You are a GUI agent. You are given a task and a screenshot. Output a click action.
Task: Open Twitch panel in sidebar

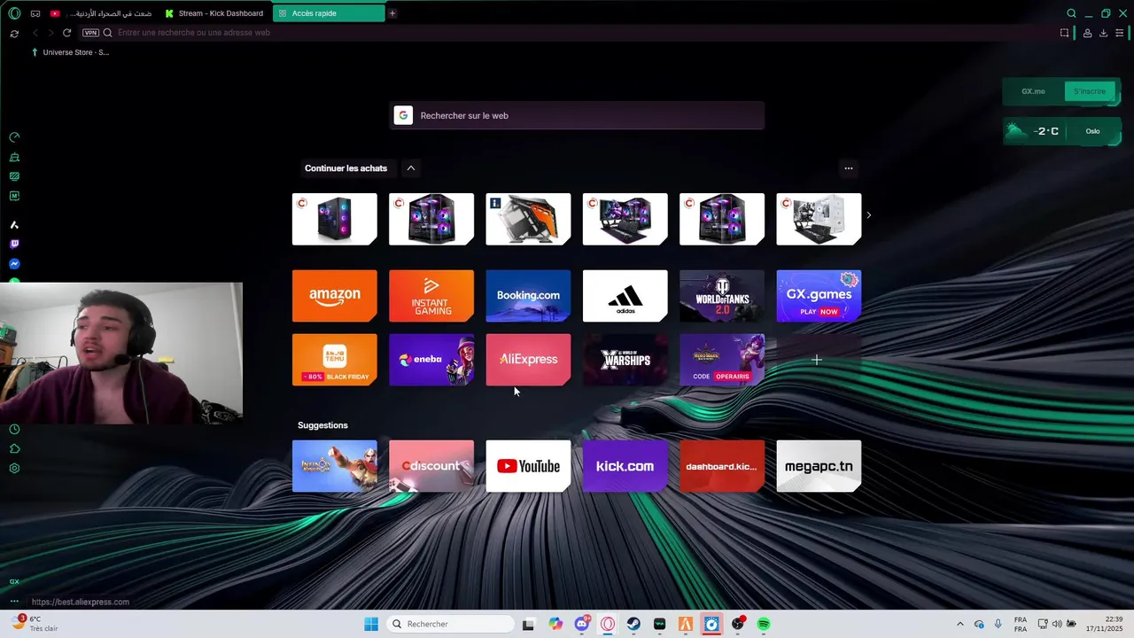point(14,244)
